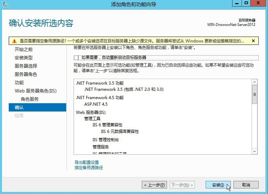
Task: Click the feature list scroll up arrow
Action: [255, 82]
